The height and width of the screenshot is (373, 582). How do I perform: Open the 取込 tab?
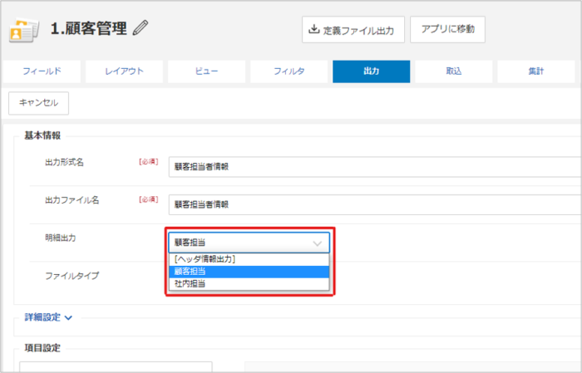pyautogui.click(x=454, y=71)
